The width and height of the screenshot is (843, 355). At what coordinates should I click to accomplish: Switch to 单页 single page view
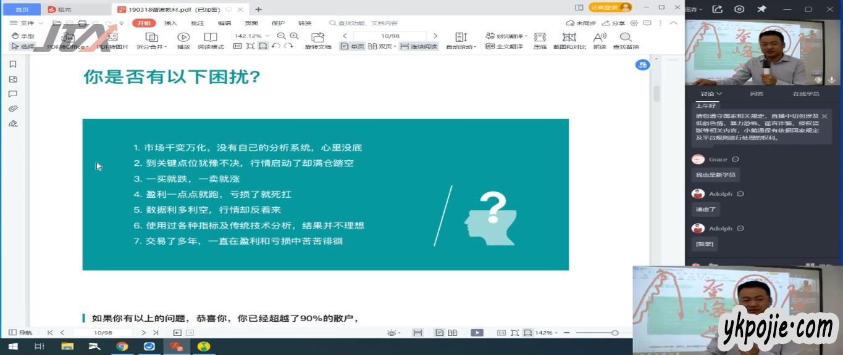coord(353,47)
